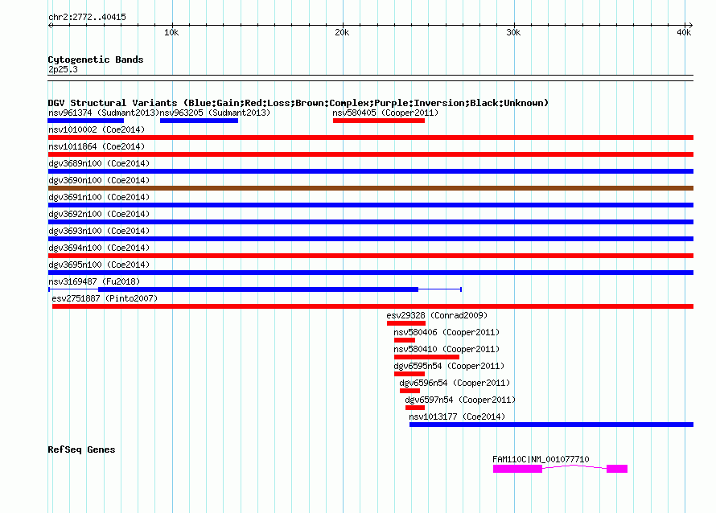Image resolution: width=716 pixels, height=513 pixels.
Task: Select the blue nsv961374 gain bar
Action: (x=86, y=121)
